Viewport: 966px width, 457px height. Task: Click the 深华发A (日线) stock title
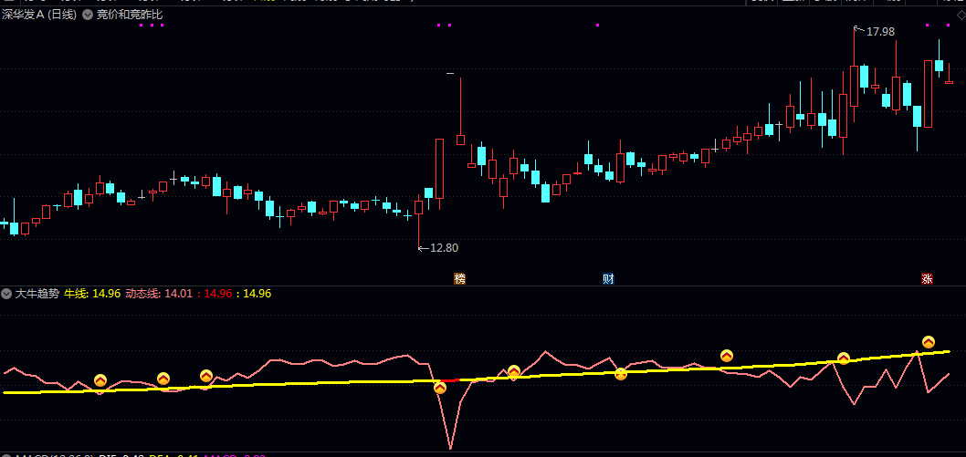[x=39, y=15]
